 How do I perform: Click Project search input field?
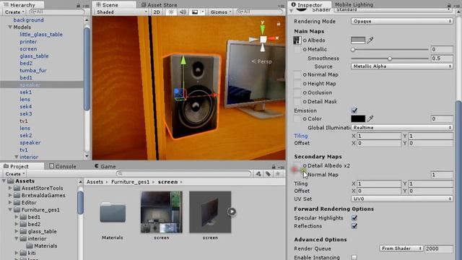184,174
